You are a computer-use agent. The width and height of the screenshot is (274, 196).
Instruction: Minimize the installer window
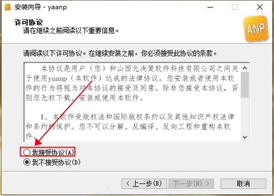[x=210, y=7]
